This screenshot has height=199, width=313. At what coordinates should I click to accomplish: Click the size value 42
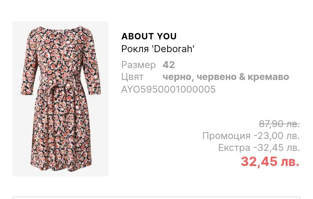click(x=169, y=65)
